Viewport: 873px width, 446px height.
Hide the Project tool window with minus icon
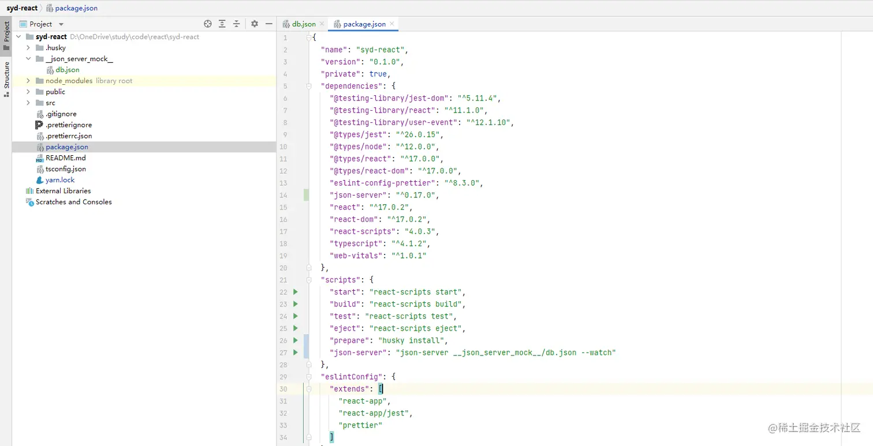coord(268,24)
